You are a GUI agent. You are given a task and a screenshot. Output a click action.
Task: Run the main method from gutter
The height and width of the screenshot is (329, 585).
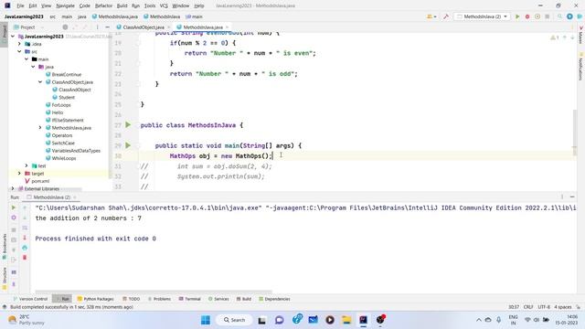128,145
